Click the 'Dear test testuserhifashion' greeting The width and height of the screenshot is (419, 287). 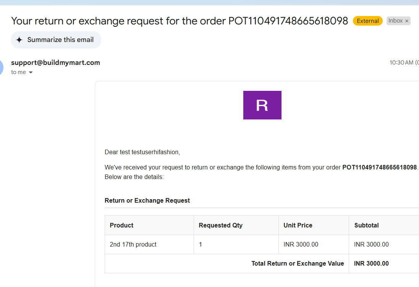142,152
